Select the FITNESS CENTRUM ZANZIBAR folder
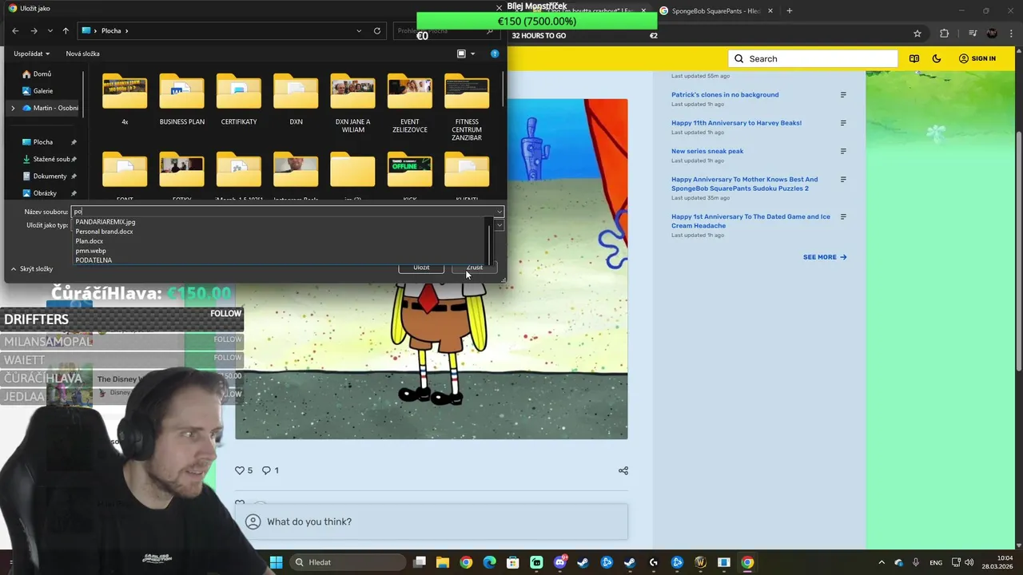This screenshot has height=575, width=1023. coord(467,107)
